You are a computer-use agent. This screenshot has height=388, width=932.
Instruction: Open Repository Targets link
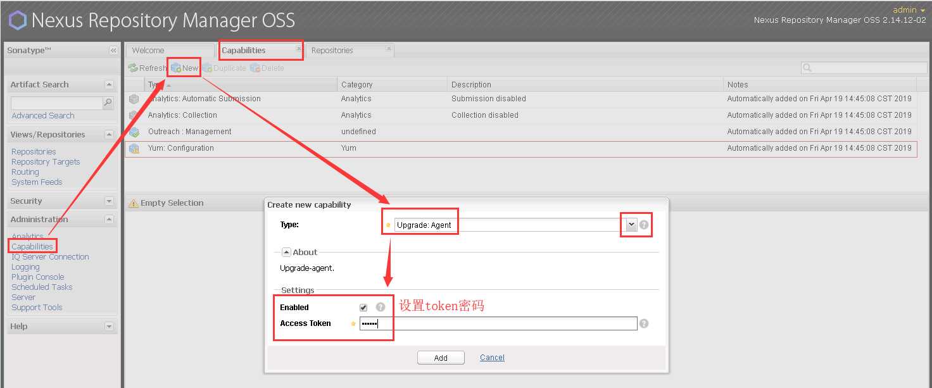(x=46, y=162)
